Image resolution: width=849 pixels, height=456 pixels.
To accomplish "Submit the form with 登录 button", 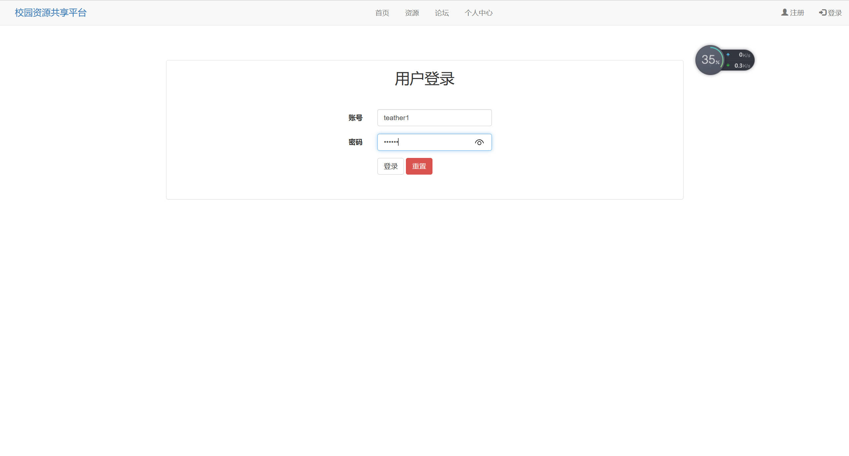I will point(390,166).
